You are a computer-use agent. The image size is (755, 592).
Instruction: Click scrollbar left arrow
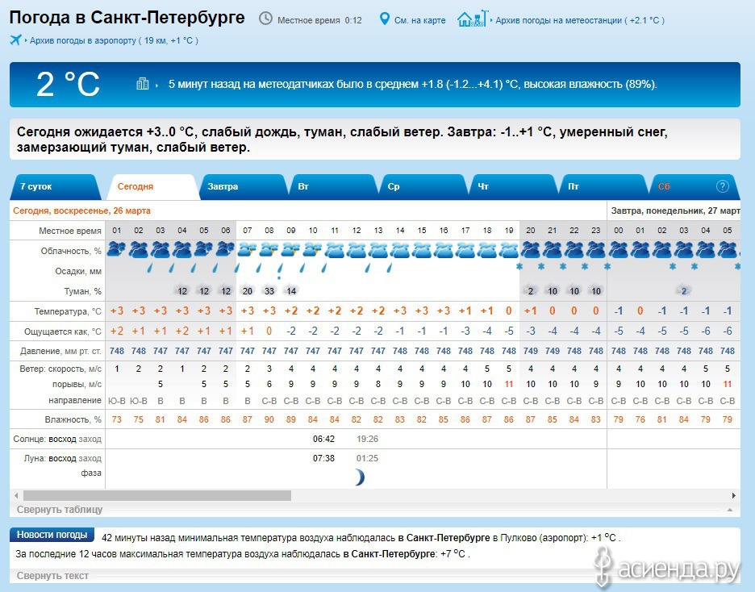click(x=16, y=495)
